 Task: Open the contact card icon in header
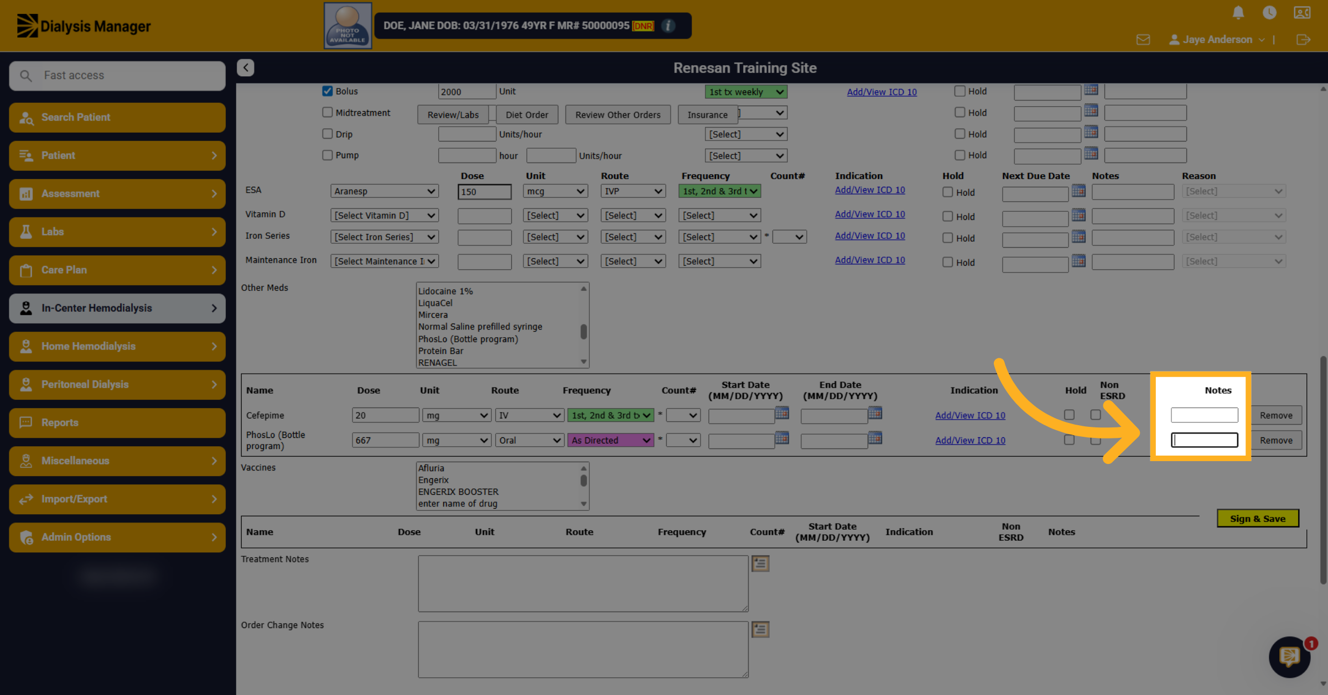click(1301, 13)
